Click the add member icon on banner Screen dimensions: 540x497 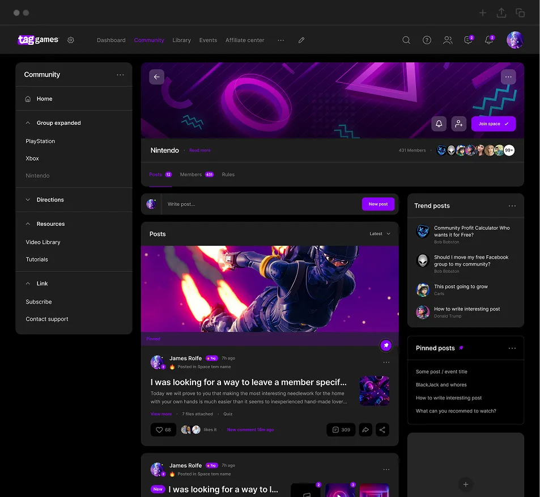pyautogui.click(x=458, y=124)
